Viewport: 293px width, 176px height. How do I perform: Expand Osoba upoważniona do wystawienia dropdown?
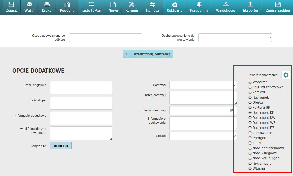click(x=235, y=38)
